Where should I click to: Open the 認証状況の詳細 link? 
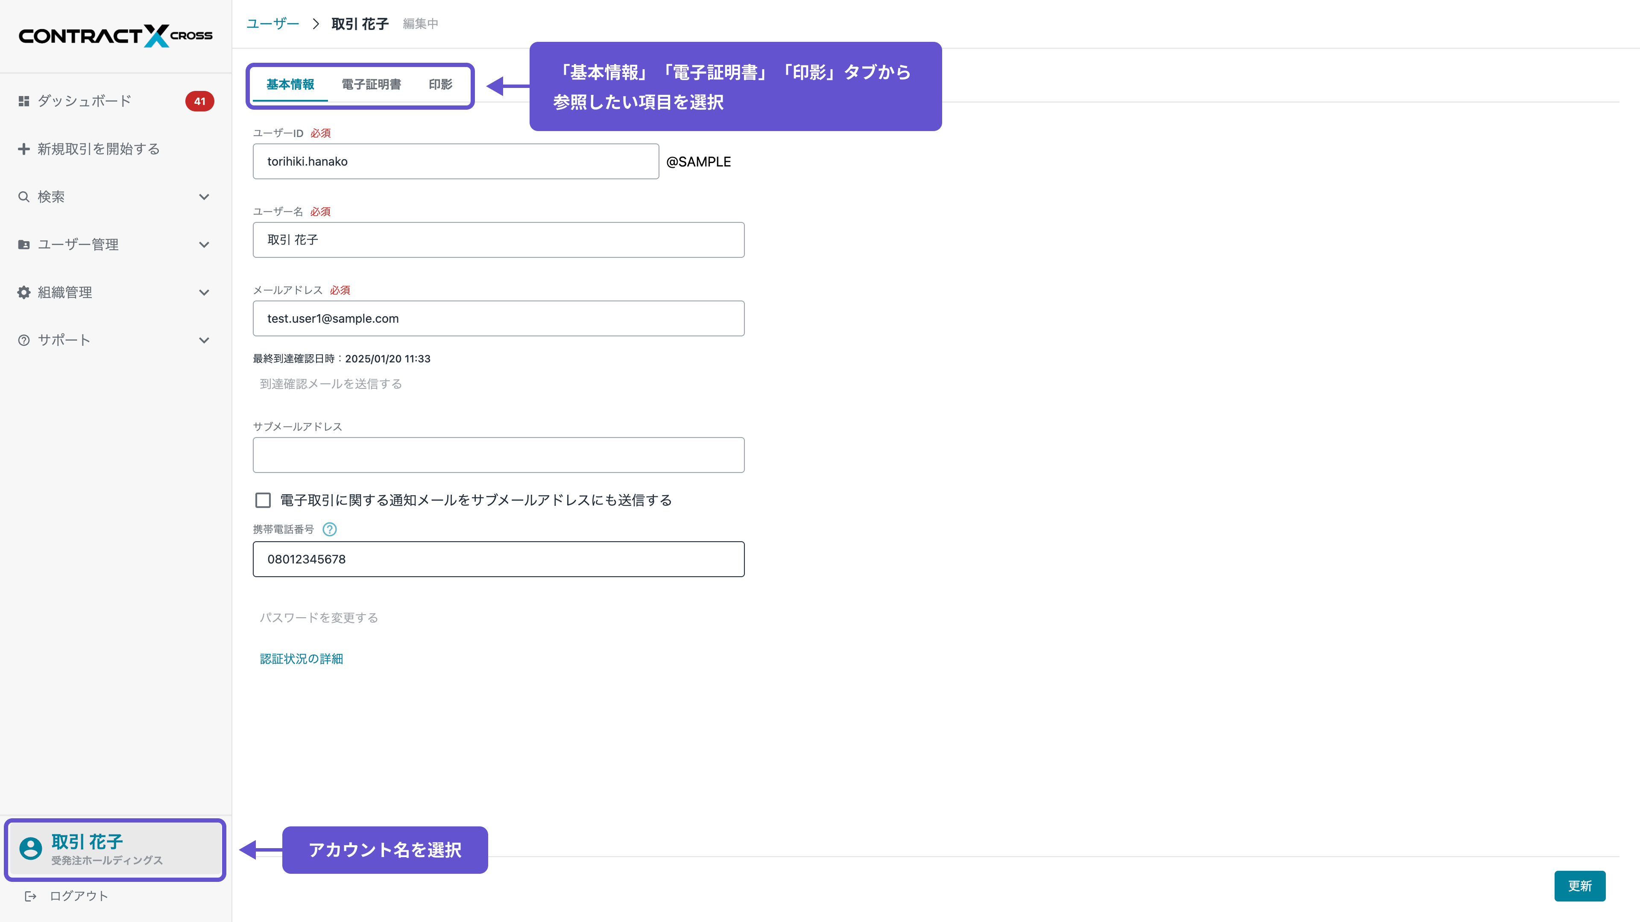pyautogui.click(x=301, y=659)
